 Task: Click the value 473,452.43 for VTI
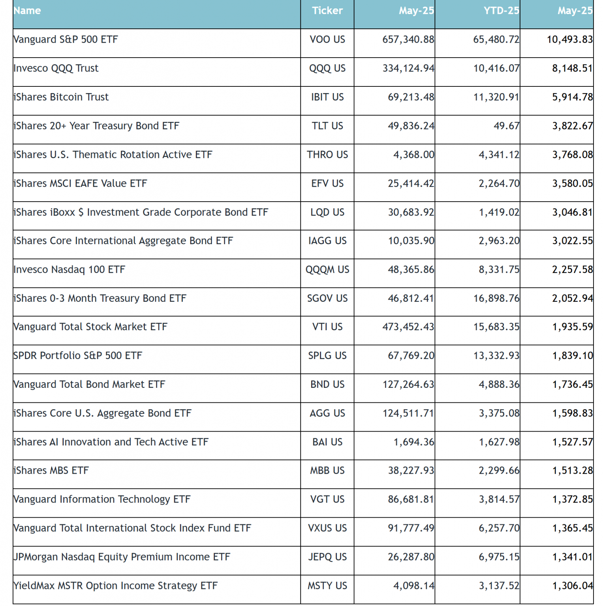click(x=408, y=327)
